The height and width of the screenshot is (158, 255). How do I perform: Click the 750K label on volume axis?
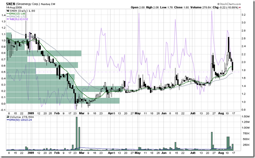(x=246, y=133)
